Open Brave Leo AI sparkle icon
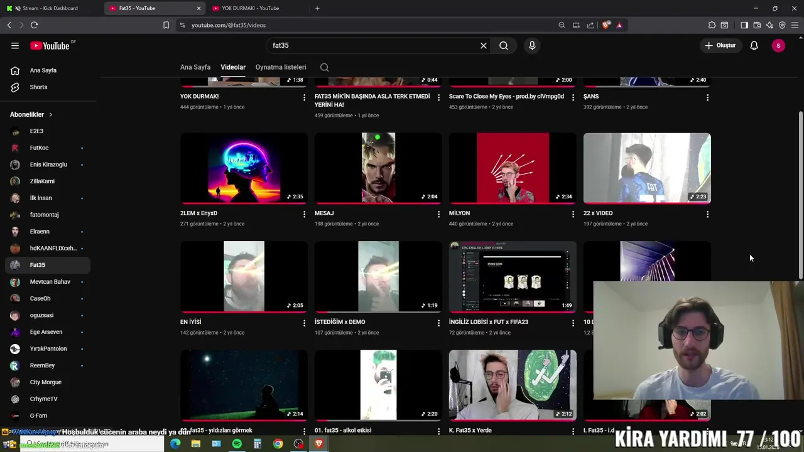804x452 pixels. (x=769, y=25)
